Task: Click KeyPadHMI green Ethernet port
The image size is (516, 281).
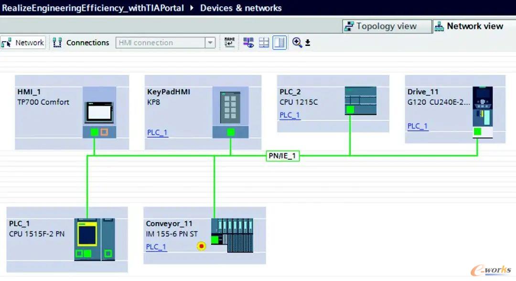Action: tap(231, 132)
